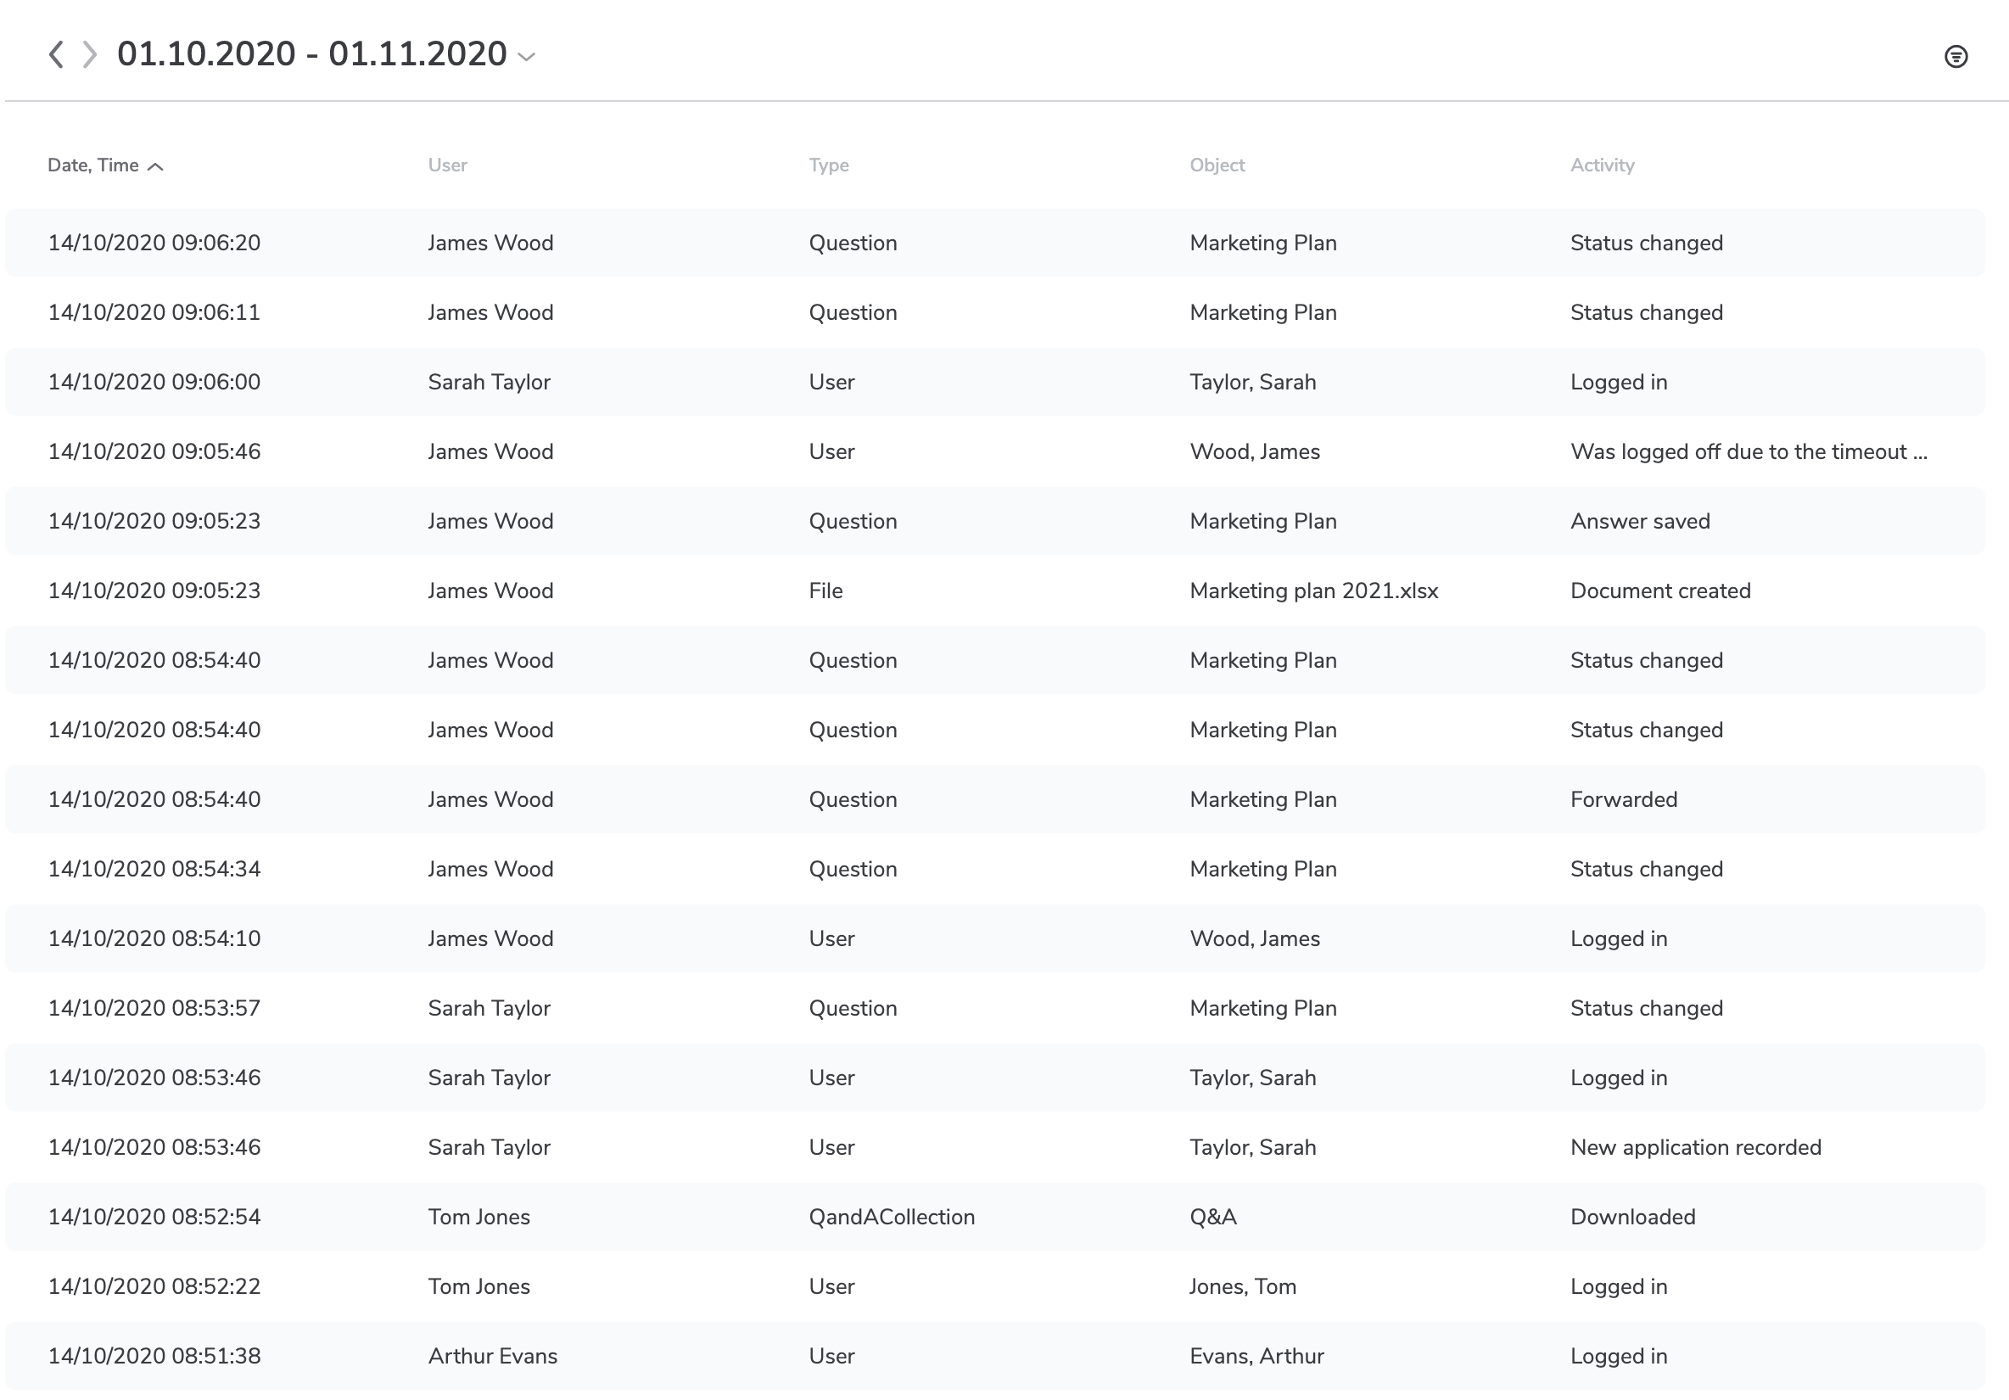Sort the table by User column
This screenshot has width=2009, height=1400.
tap(447, 165)
